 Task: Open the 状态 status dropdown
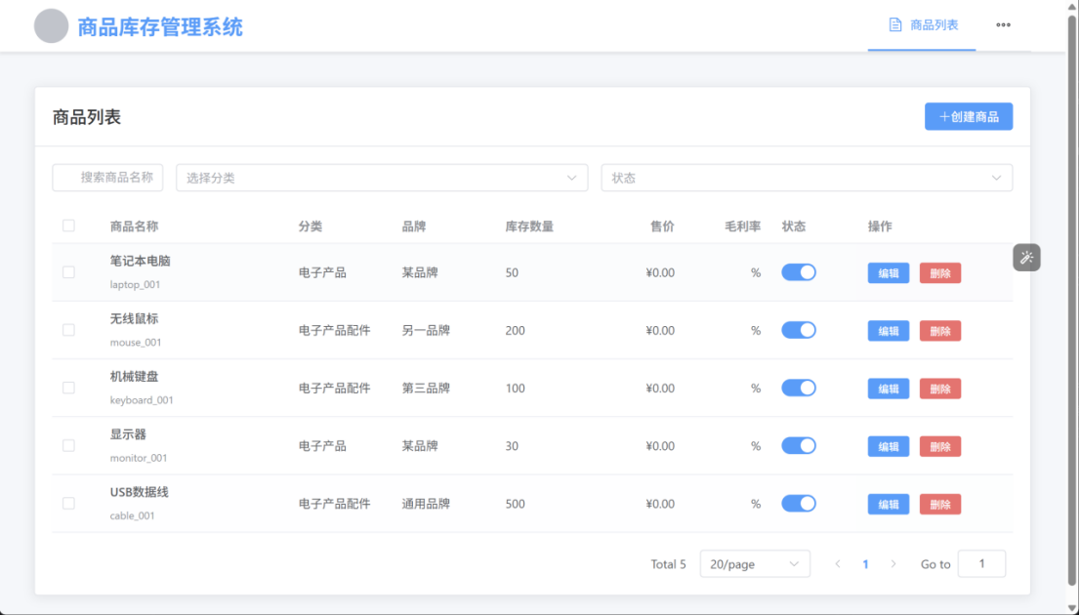click(804, 177)
